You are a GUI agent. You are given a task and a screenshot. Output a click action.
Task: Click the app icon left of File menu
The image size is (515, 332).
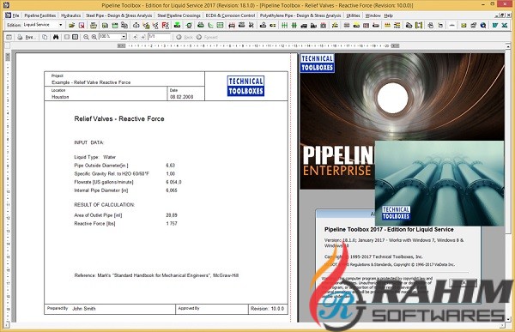pyautogui.click(x=8, y=15)
